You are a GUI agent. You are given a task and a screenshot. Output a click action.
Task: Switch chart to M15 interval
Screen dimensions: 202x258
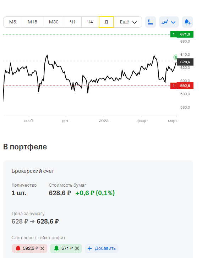(x=32, y=22)
